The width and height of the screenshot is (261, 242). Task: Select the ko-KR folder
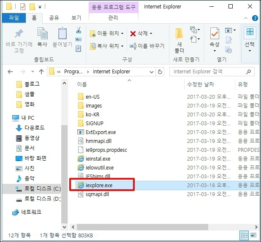tap(89, 115)
